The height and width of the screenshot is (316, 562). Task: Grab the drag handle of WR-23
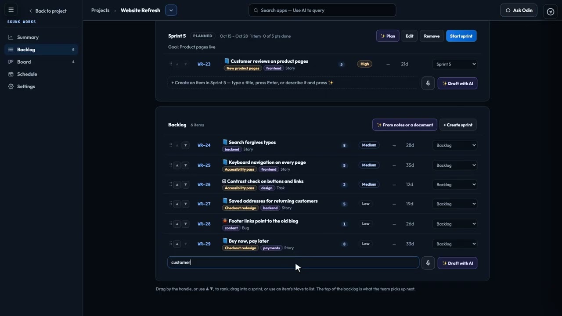click(x=171, y=64)
